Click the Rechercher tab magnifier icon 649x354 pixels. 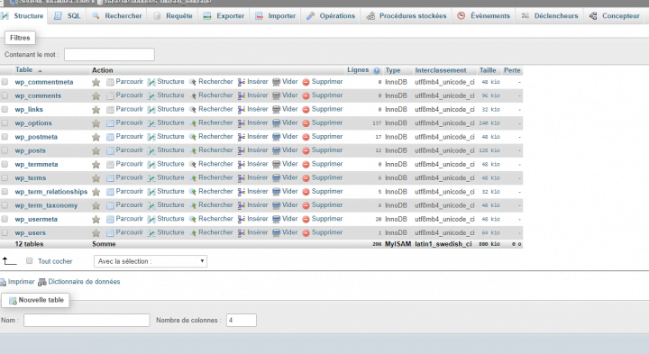96,16
